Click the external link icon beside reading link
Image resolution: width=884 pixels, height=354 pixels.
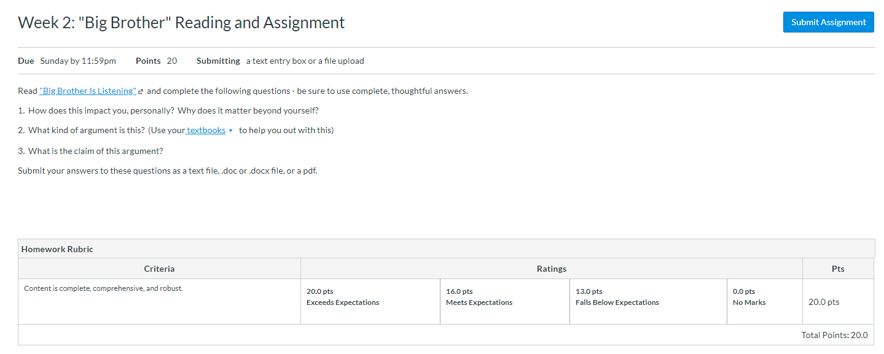pyautogui.click(x=141, y=91)
